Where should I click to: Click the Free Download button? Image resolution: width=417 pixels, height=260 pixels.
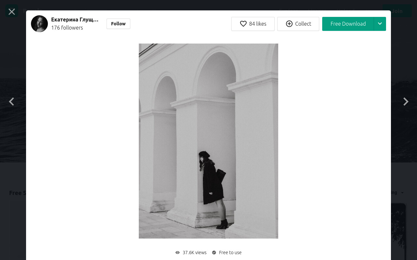coord(348,24)
